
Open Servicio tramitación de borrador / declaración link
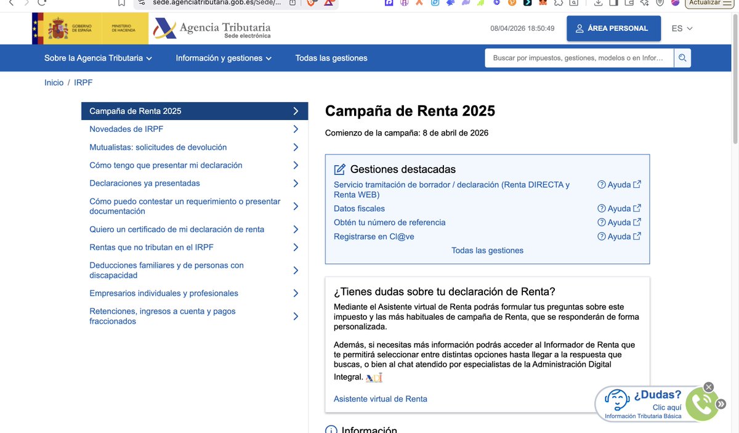tap(451, 190)
